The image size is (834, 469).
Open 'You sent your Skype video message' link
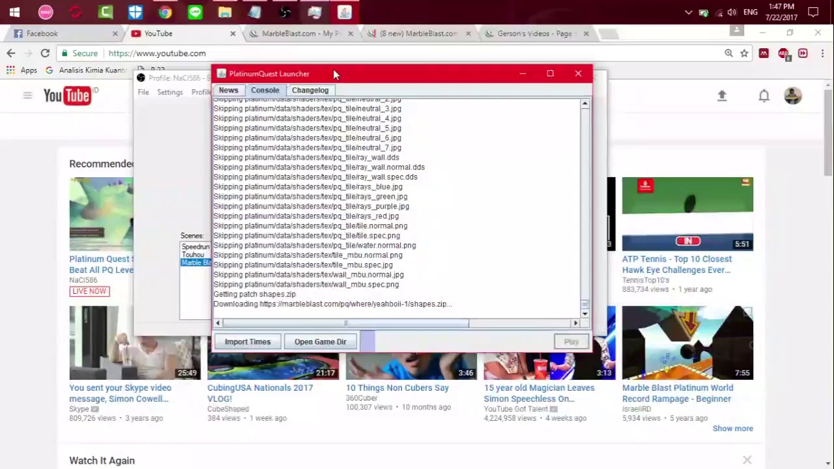pos(121,393)
